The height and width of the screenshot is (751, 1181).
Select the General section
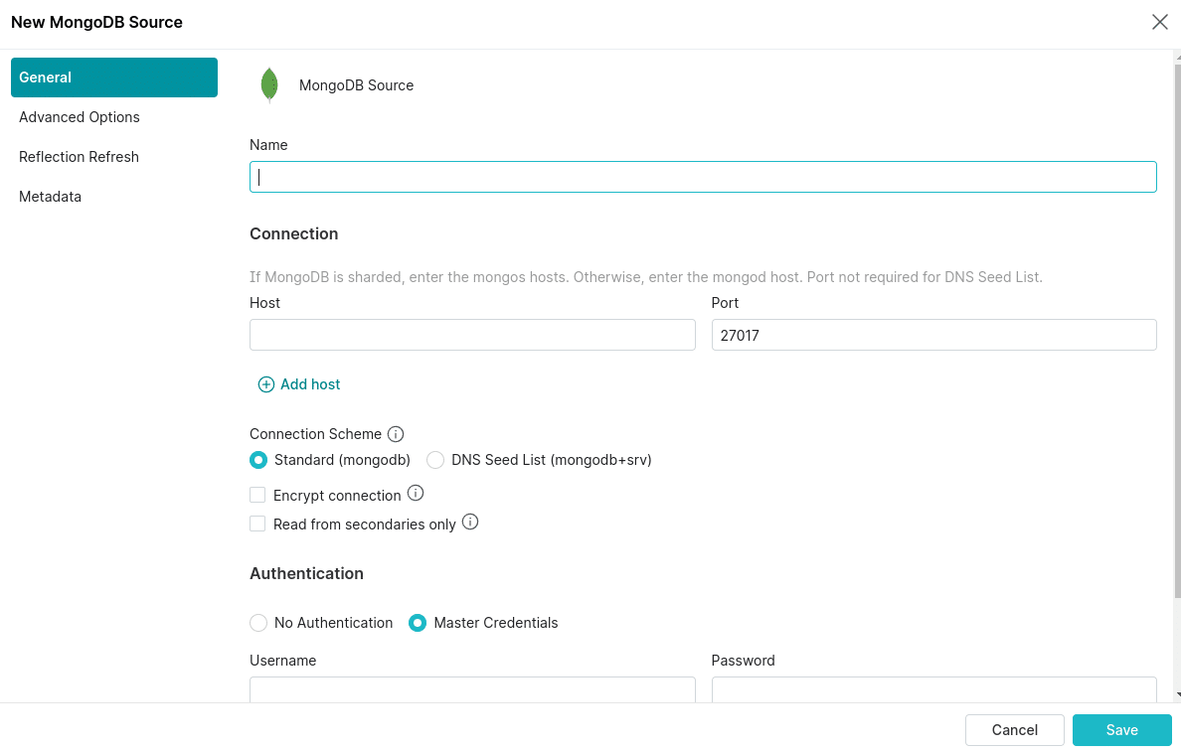[46, 76]
